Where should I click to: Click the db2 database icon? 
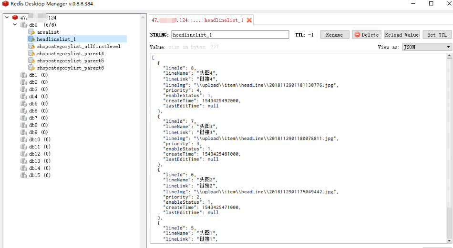(x=23, y=82)
